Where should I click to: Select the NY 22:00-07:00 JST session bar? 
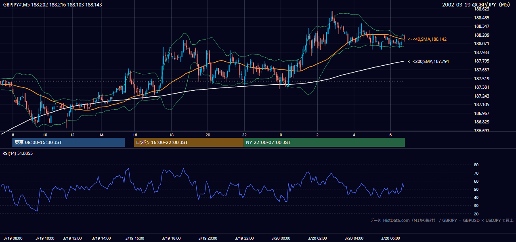(324, 142)
